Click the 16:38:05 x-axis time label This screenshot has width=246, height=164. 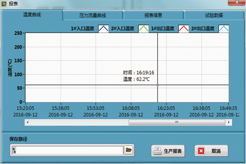pos(202,108)
